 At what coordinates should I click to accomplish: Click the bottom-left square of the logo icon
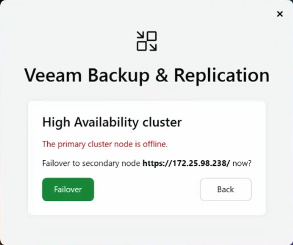[x=142, y=46]
